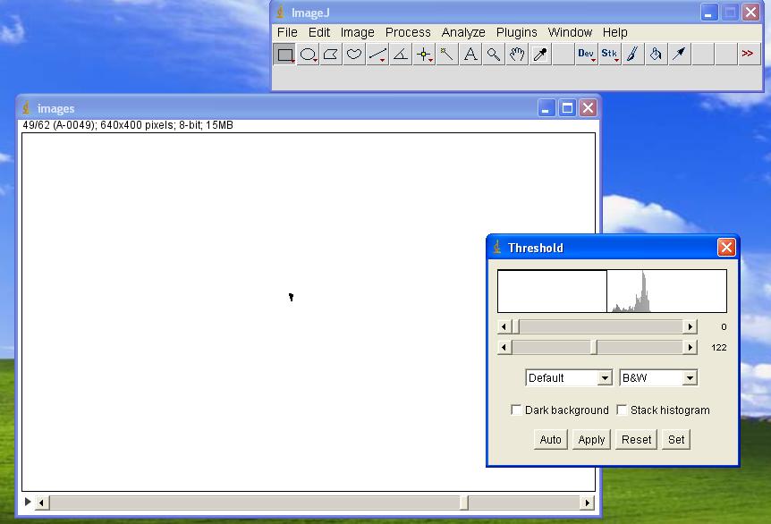Step to previous slice with left scrollbar arrow

42,503
